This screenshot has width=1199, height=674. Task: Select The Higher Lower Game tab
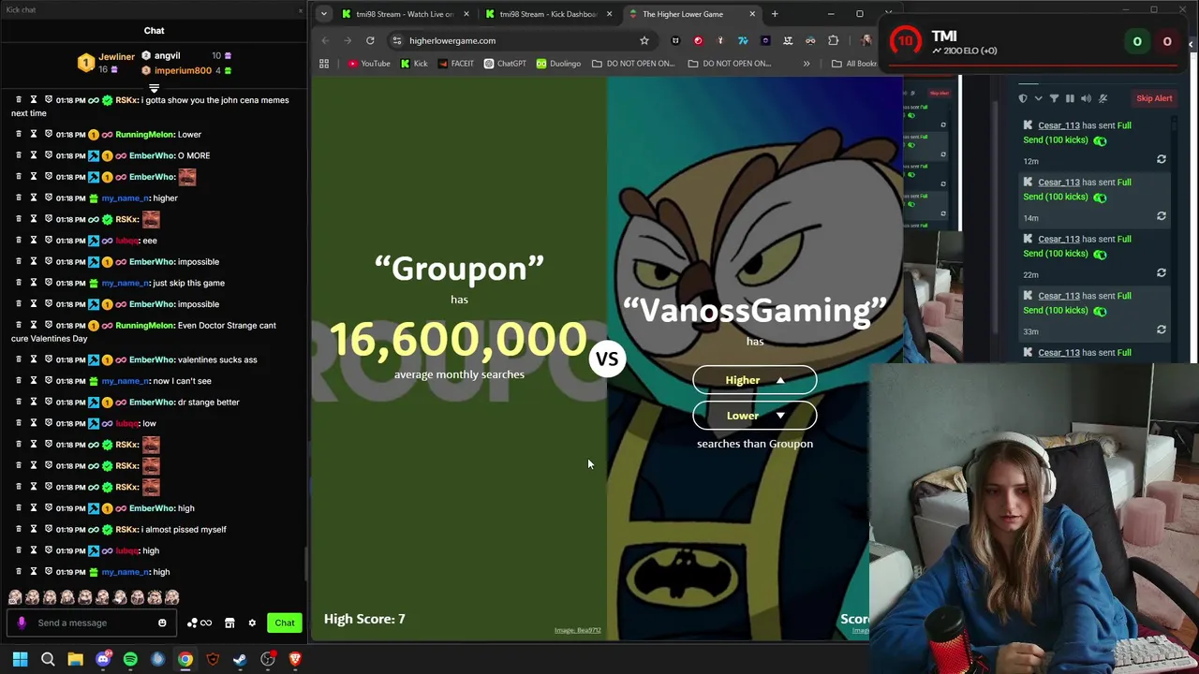point(691,14)
